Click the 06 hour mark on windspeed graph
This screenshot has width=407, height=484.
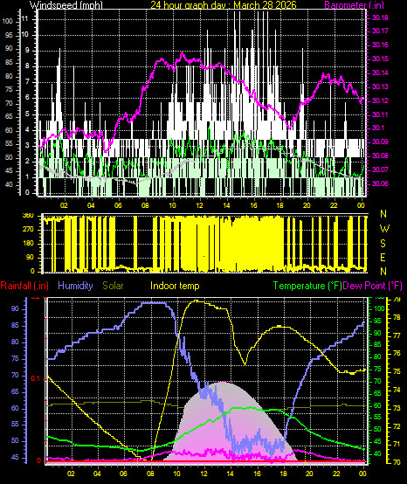(x=118, y=205)
